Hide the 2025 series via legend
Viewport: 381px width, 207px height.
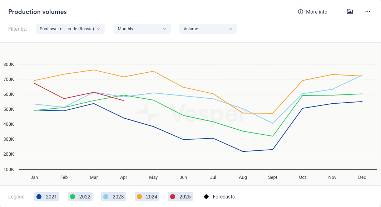(181, 197)
